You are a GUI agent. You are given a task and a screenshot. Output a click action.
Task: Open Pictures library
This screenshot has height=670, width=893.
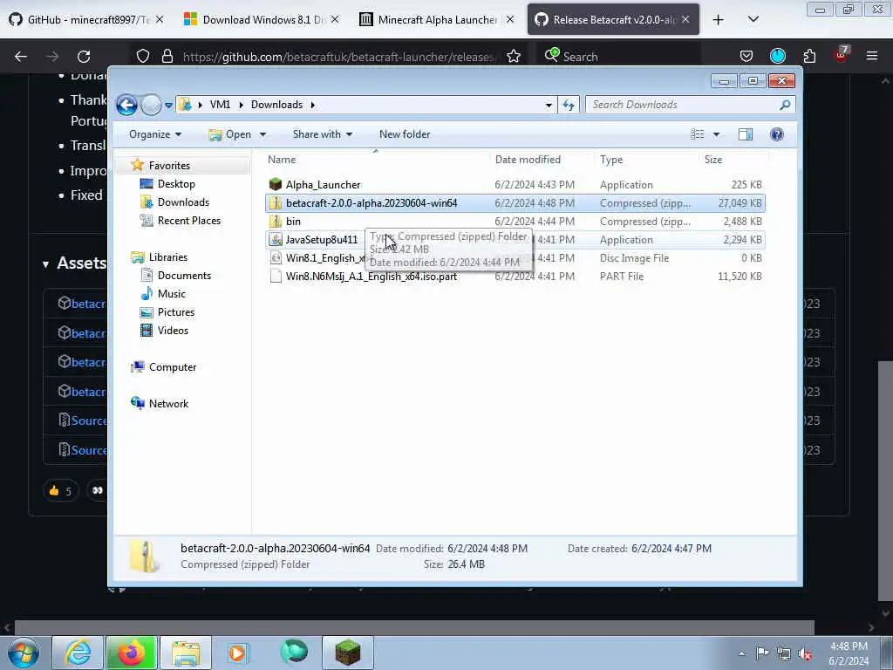(175, 312)
